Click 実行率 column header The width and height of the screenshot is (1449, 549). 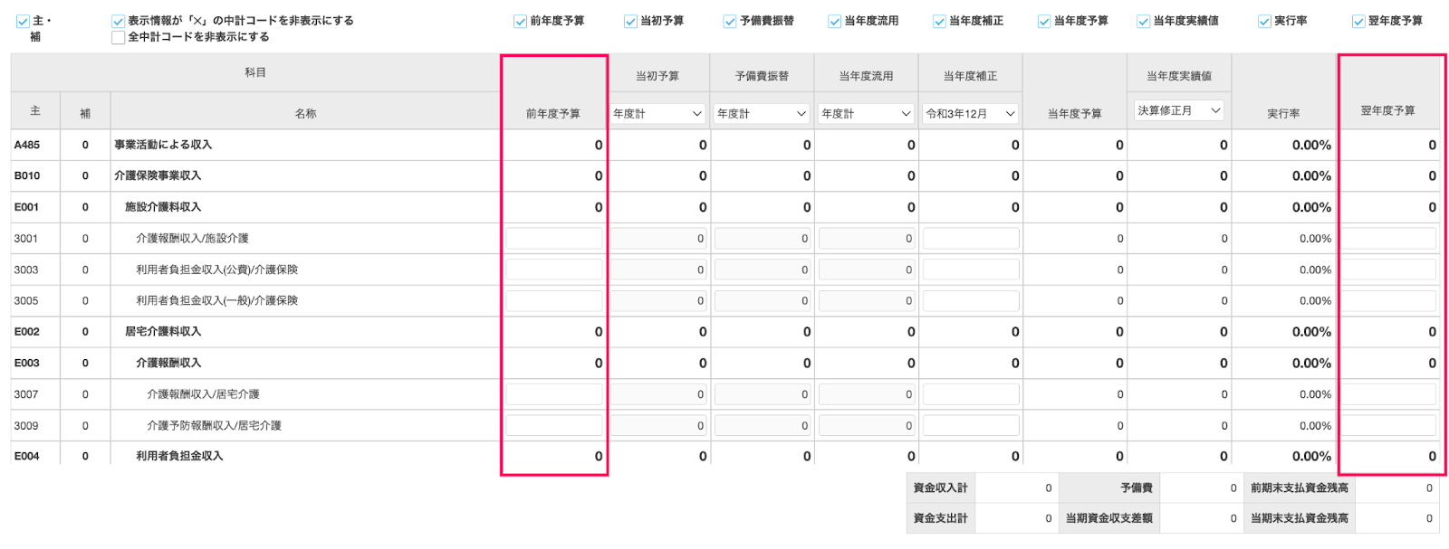click(1283, 113)
